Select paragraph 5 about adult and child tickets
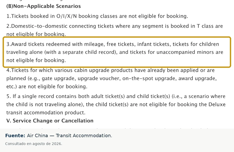The height and width of the screenshot is (152, 234). coord(116,104)
